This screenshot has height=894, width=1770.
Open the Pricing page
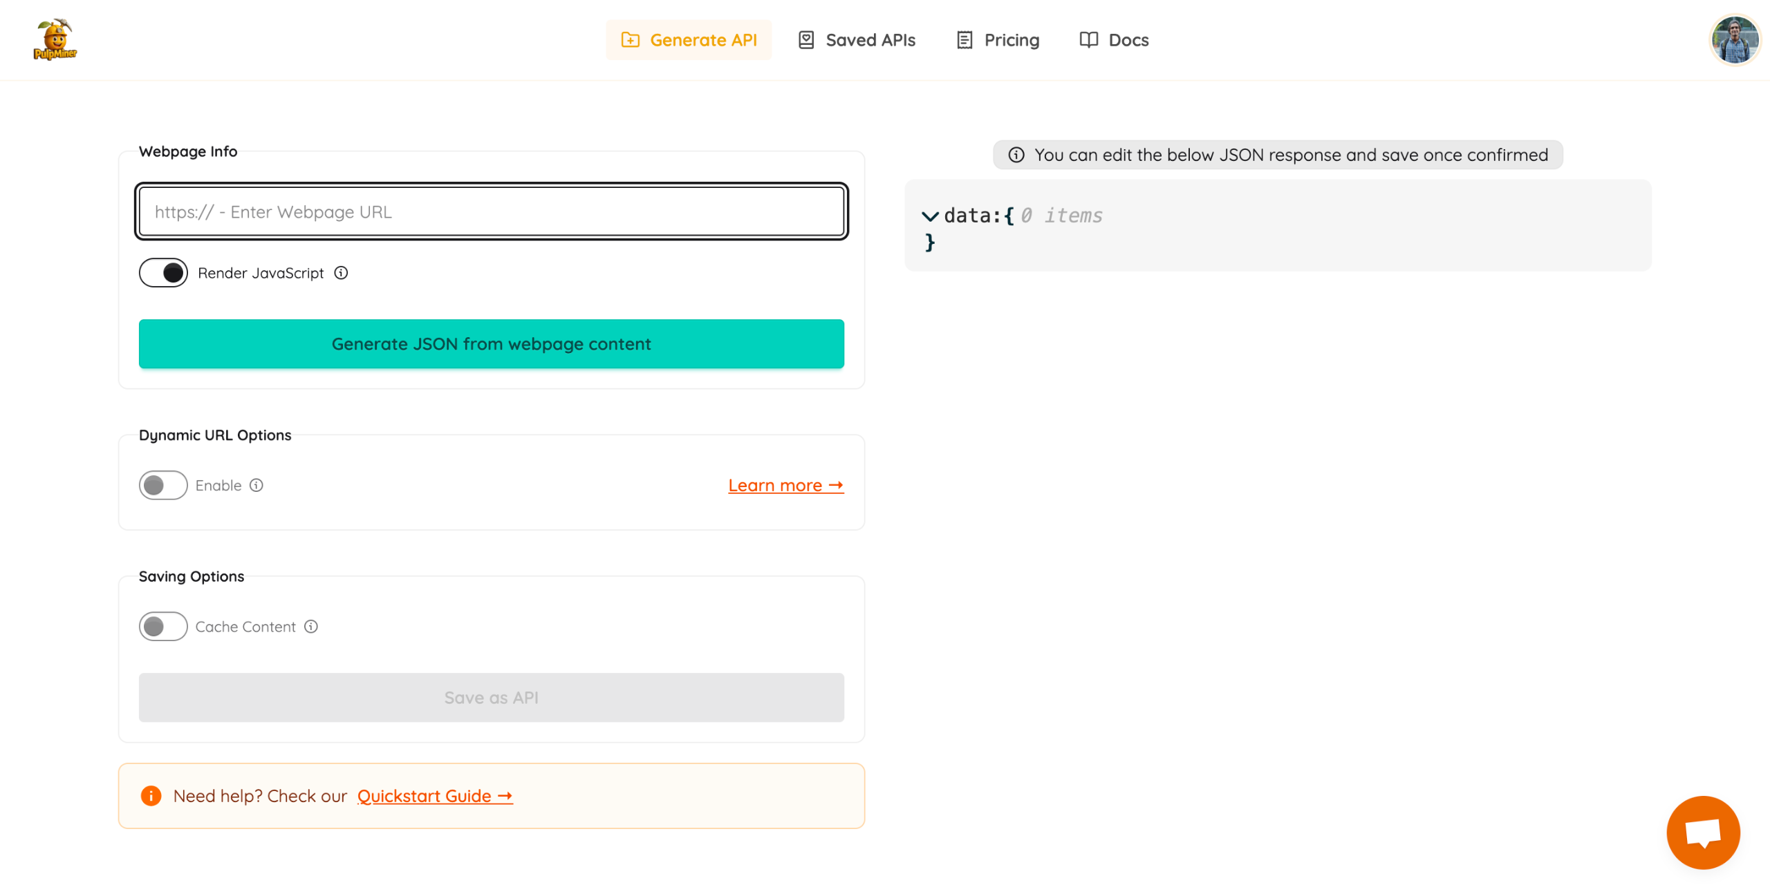[998, 40]
